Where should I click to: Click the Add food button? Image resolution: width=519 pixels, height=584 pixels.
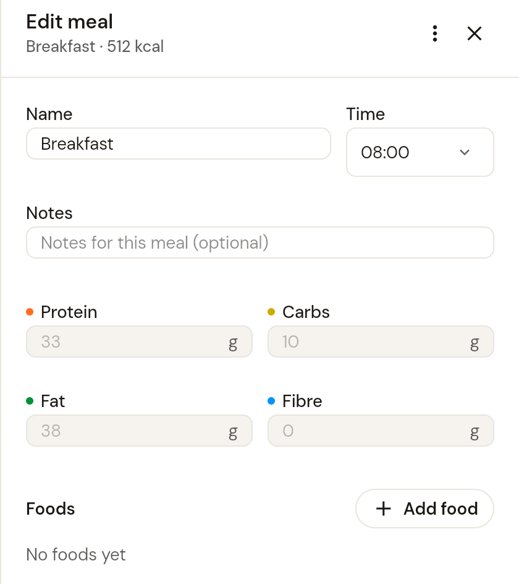click(x=424, y=509)
